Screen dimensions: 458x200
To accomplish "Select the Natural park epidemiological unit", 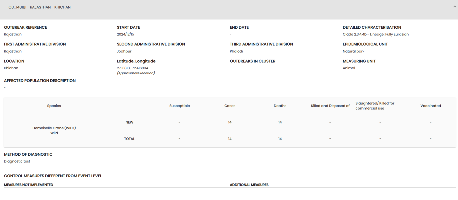I will pyautogui.click(x=353, y=51).
